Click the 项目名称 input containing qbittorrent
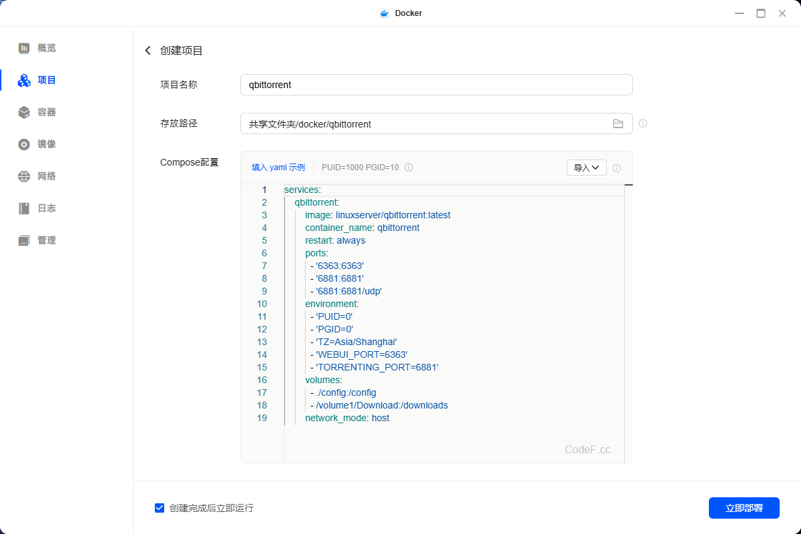The image size is (801, 534). (x=437, y=85)
